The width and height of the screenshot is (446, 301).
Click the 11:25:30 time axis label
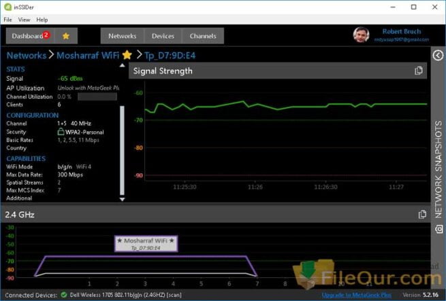pos(185,187)
